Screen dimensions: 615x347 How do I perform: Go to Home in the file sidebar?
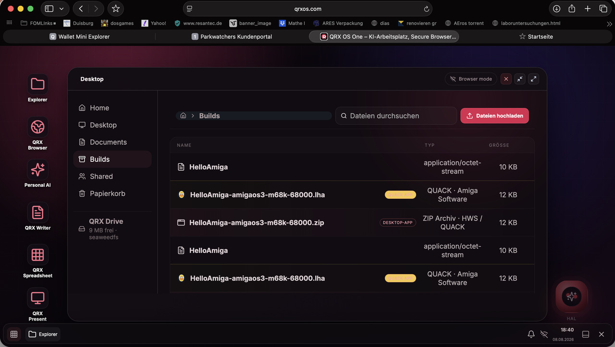(x=112, y=108)
